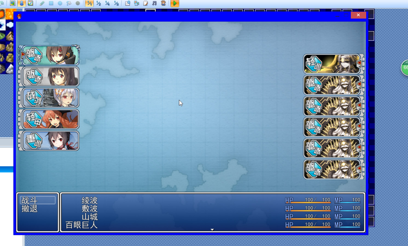Target the bottommost 驱逐 enemy card
Screen dimensions: 408x246
(x=334, y=170)
